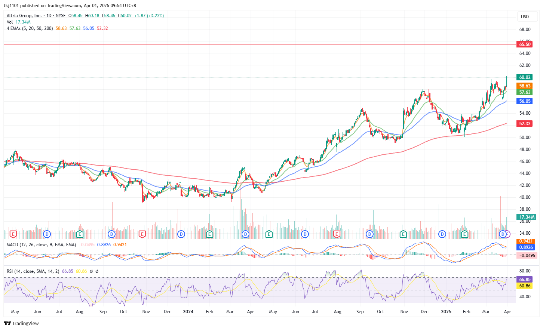Click the red 52.32 EMA price label
Screen dimensions: 543x330
click(x=525, y=124)
